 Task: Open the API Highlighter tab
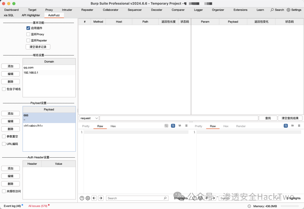[x=31, y=15]
